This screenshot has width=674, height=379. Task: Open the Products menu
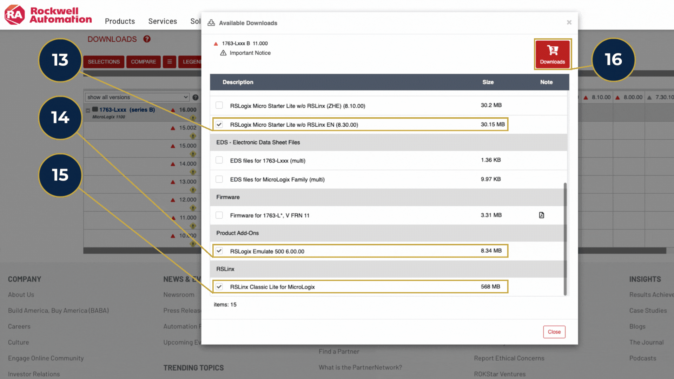tap(120, 21)
